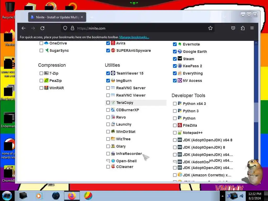The height and width of the screenshot is (201, 268).
Task: Click the WinRAR books icon
Action: pos(46,88)
